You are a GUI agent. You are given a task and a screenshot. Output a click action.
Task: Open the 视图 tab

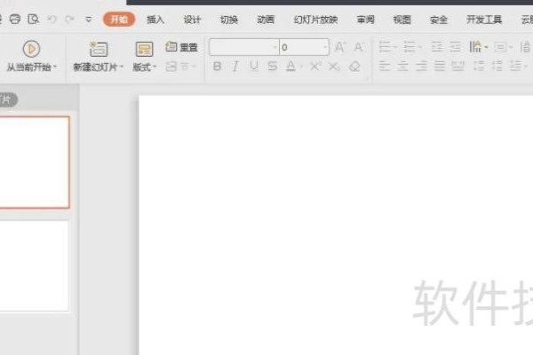tap(402, 20)
